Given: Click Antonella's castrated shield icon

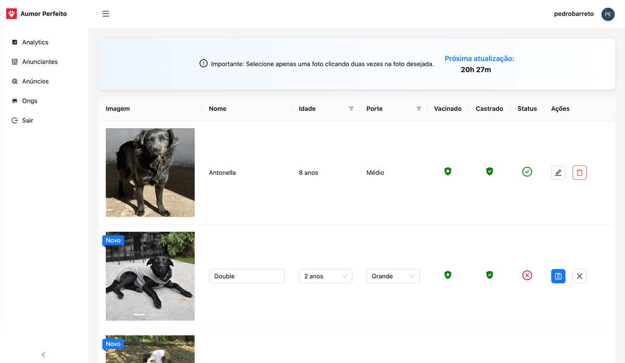Looking at the screenshot, I should [489, 171].
